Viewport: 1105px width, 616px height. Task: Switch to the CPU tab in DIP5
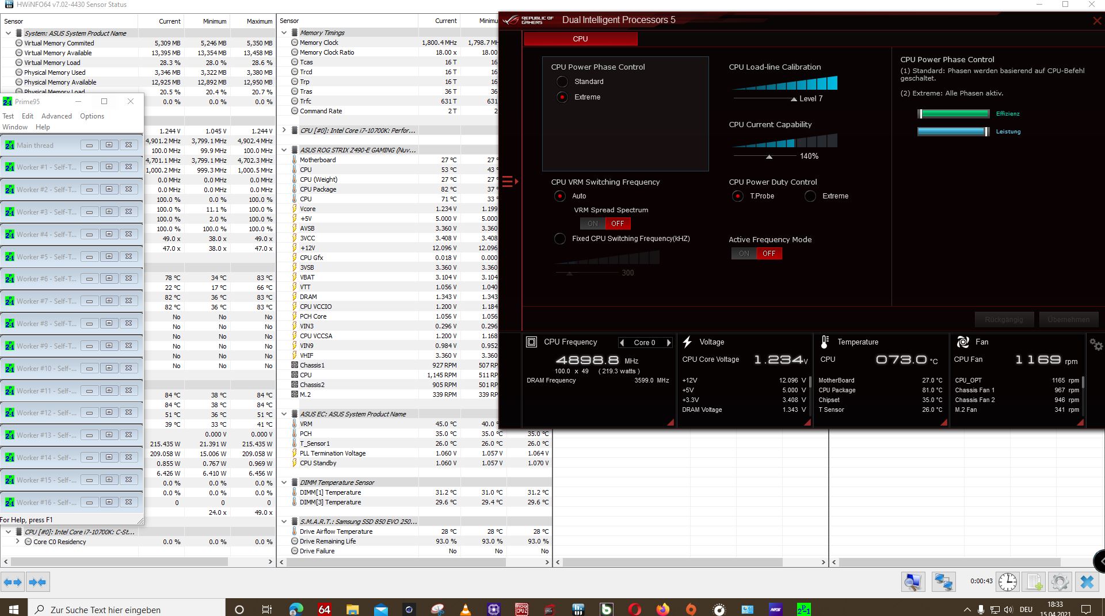(x=580, y=39)
